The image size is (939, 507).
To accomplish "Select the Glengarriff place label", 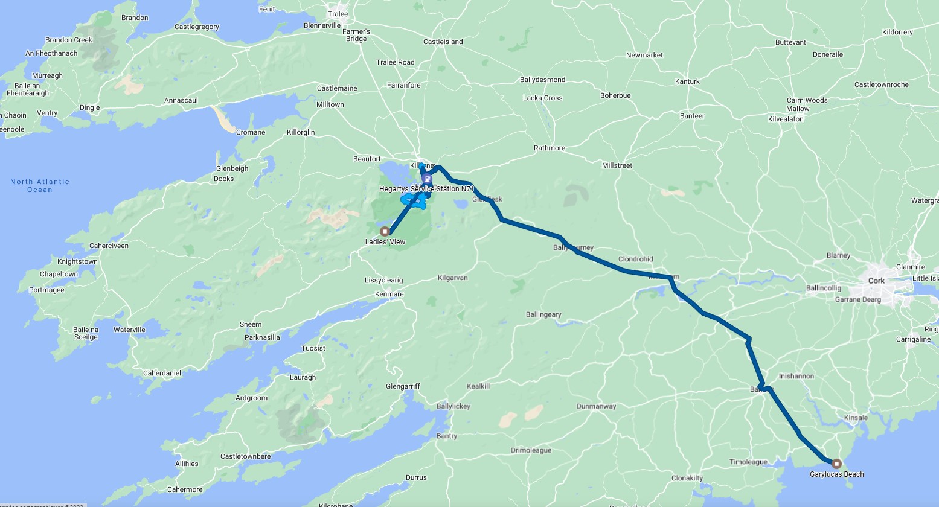I will [403, 386].
